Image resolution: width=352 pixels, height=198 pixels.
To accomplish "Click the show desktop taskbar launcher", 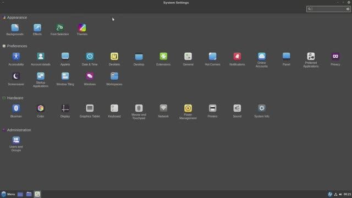I will click(x=20, y=194).
